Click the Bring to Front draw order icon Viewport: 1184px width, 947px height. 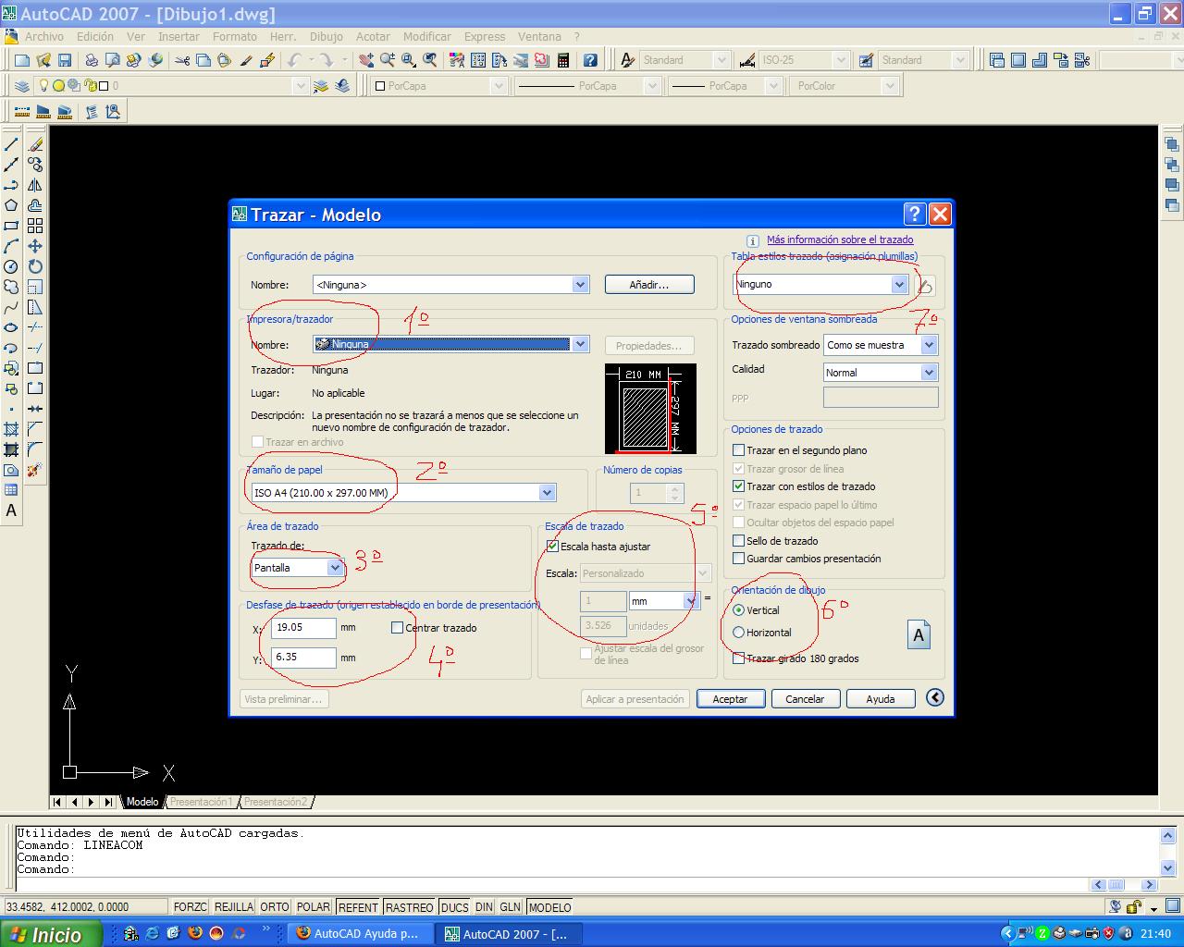[1172, 144]
